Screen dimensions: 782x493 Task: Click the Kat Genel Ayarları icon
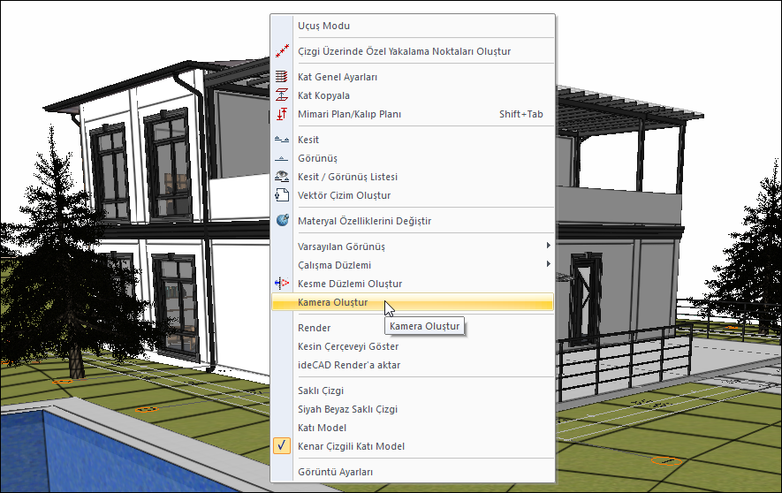(x=283, y=77)
